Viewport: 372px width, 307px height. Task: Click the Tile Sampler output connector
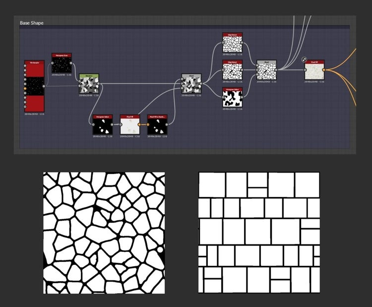pos(44,86)
